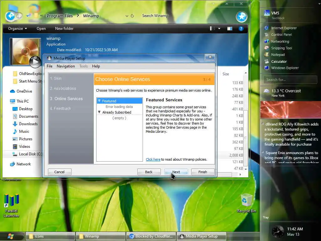Click Program Files in breadcrumb path
The width and height of the screenshot is (321, 241).
60,16
